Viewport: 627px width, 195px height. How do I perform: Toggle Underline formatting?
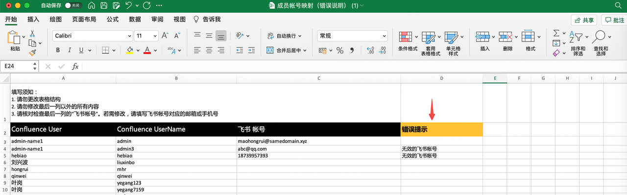[x=81, y=50]
